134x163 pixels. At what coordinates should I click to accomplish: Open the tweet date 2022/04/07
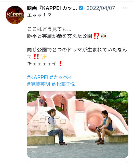point(101,8)
